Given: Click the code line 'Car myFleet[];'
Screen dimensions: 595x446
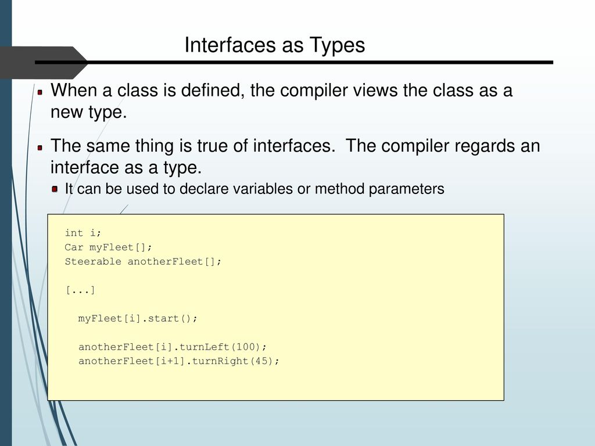Looking at the screenshot, I should pos(108,247).
